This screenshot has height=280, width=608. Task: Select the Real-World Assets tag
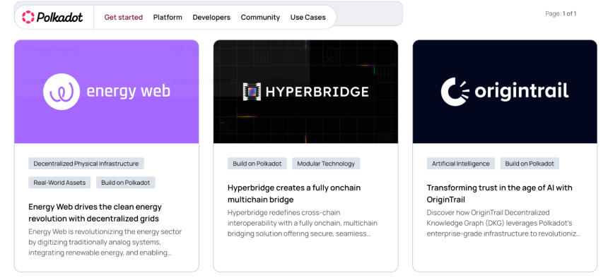[x=59, y=183]
